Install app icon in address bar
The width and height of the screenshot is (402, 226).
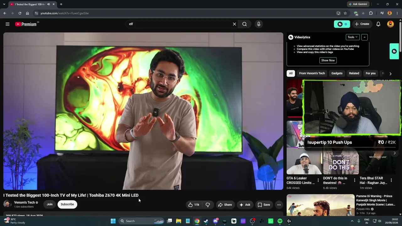pos(338,13)
